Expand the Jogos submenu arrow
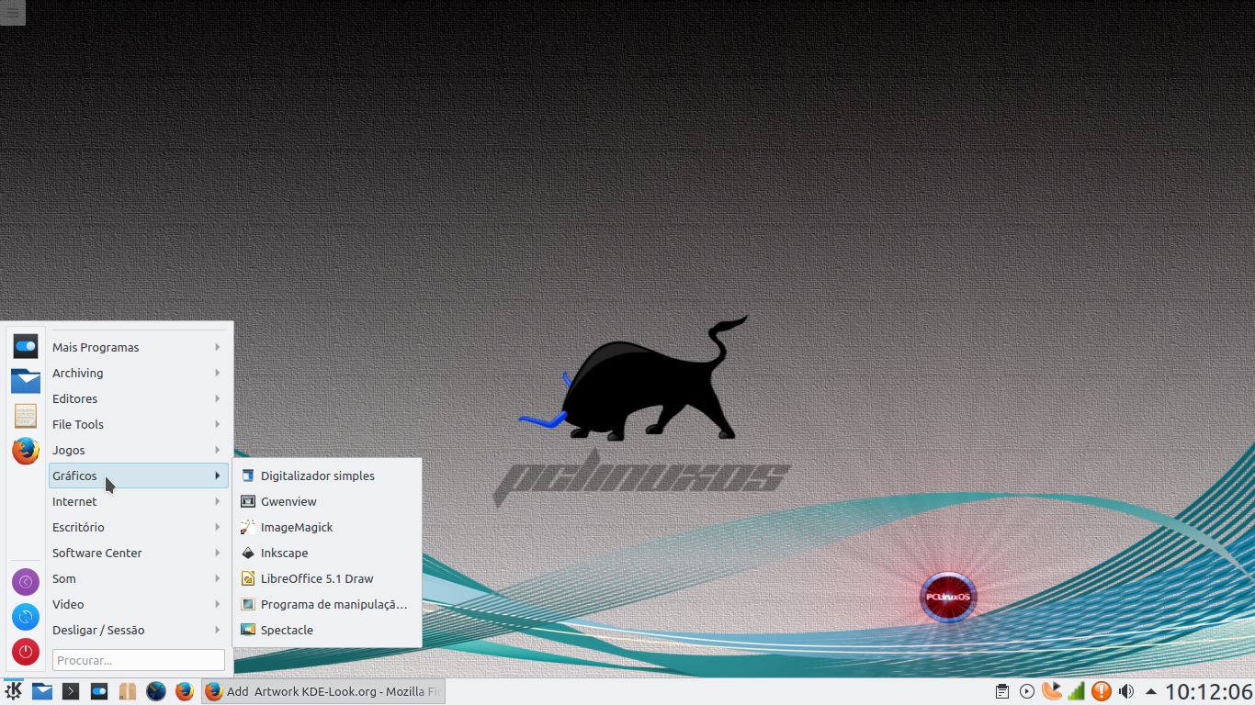This screenshot has width=1255, height=705. (x=218, y=450)
